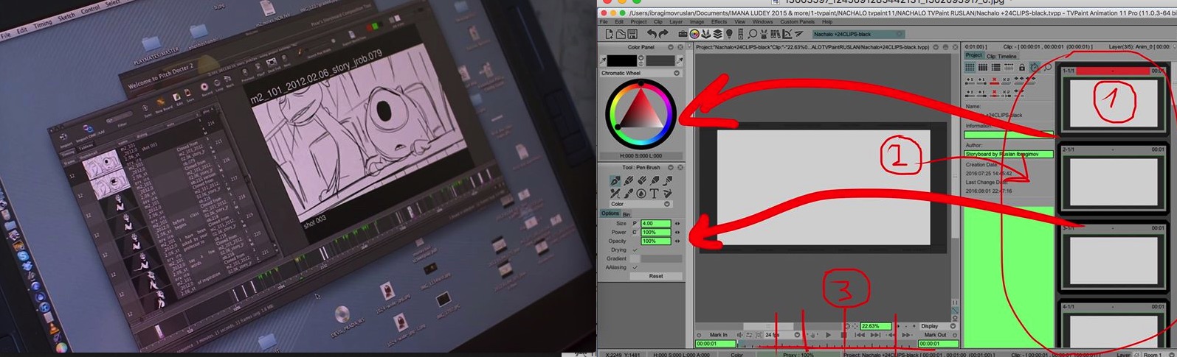
Task: Click the Size value field 4.00
Action: (655, 223)
